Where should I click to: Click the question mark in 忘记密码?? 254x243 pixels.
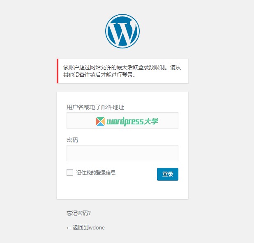[90, 213]
